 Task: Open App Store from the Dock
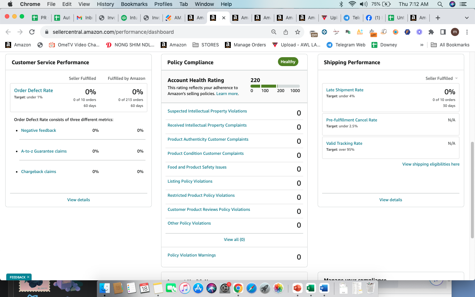click(x=198, y=288)
